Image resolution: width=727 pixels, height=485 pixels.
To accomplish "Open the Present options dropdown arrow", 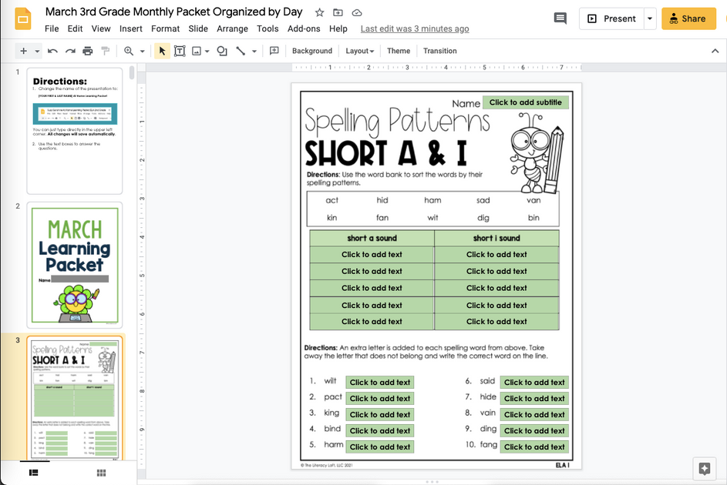I will point(649,18).
